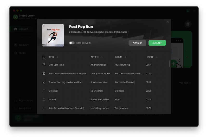Select the One Last Time title
208x139 pixels.
[x=56, y=65]
